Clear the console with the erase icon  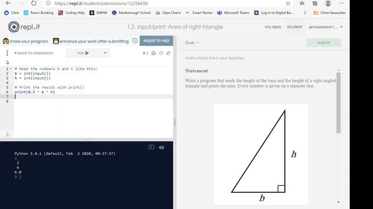[x=161, y=147]
